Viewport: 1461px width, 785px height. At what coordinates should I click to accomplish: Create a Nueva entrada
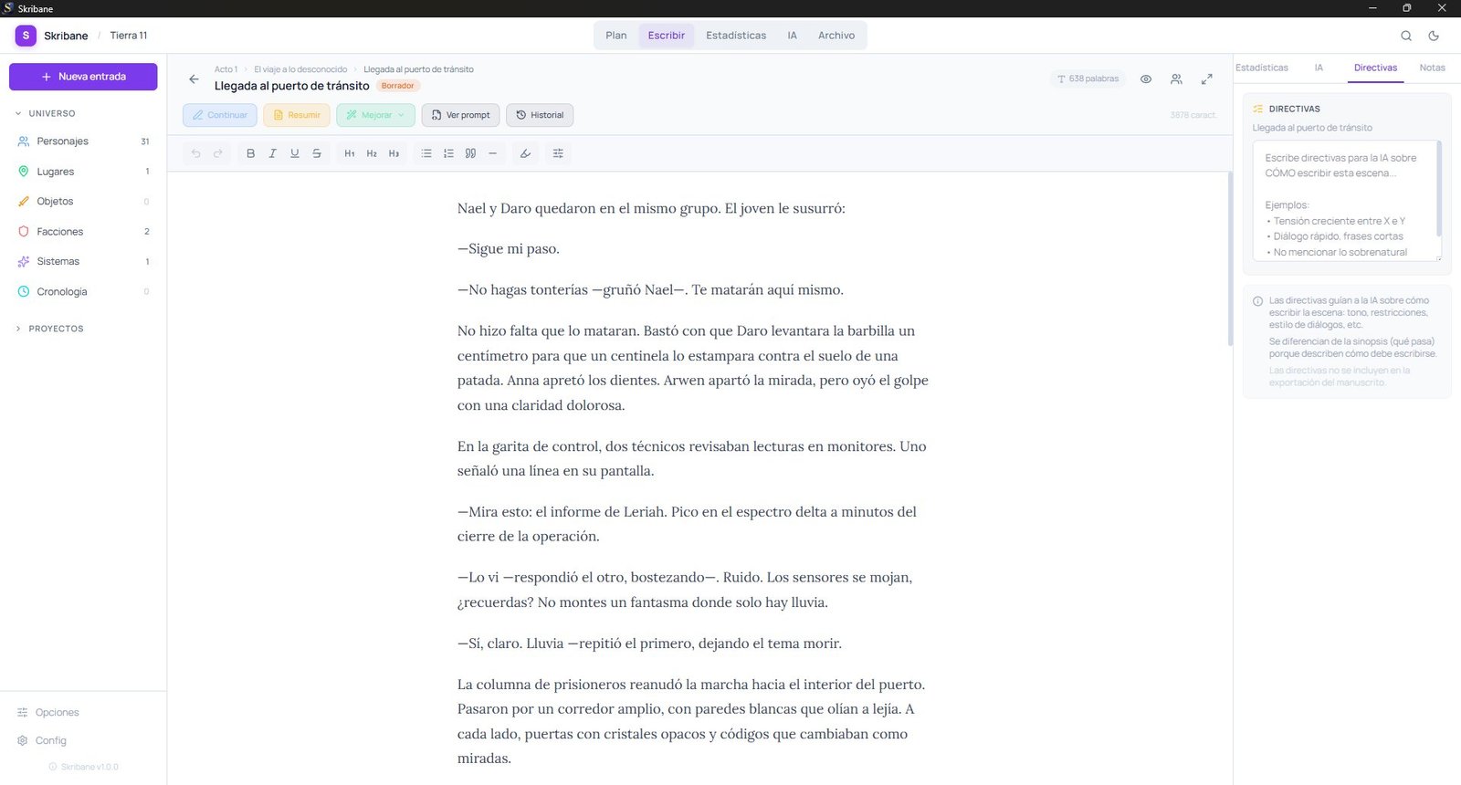[83, 77]
